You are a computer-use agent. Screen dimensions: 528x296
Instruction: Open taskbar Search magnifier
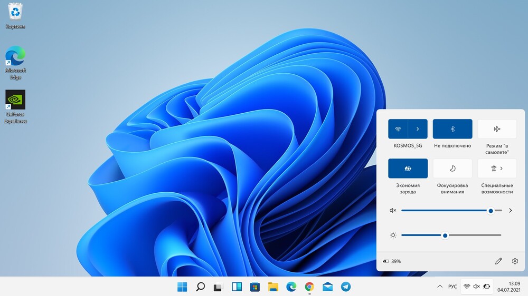coord(200,287)
